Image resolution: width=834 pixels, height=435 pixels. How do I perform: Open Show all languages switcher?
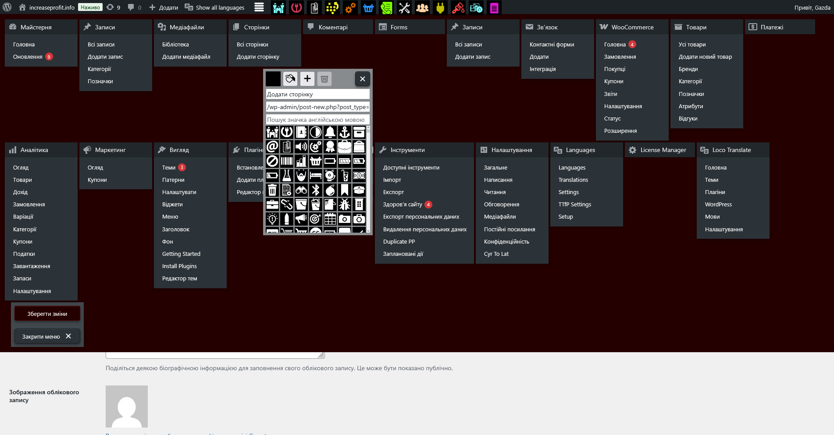tap(215, 7)
